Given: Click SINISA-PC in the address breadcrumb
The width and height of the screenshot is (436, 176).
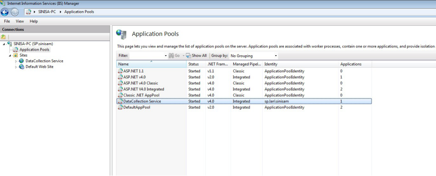Looking at the screenshot, I should pos(47,12).
